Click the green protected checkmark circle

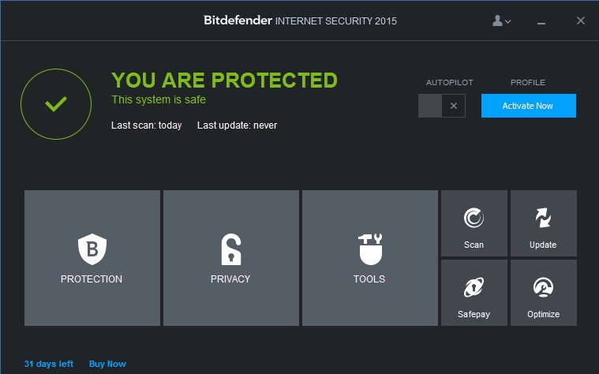click(x=55, y=103)
